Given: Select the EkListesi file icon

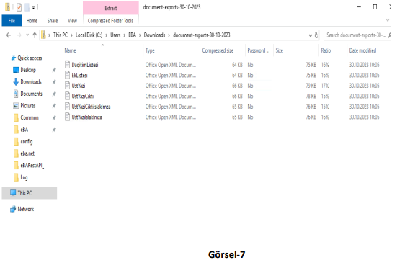Looking at the screenshot, I should pos(67,75).
